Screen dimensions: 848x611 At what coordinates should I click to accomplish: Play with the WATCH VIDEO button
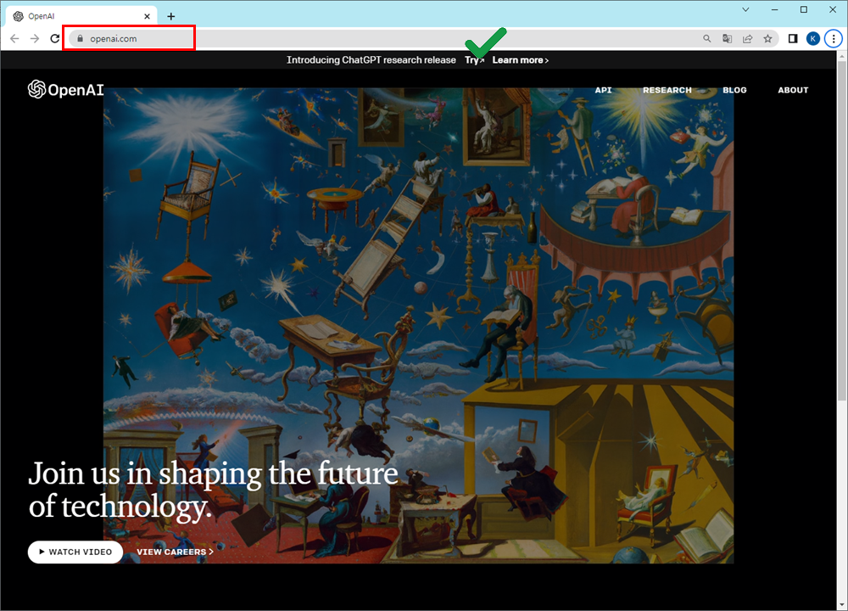75,552
